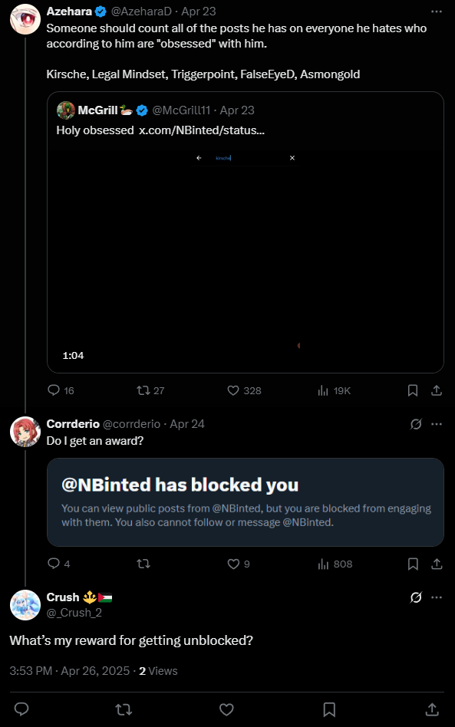Open the x.com/NBinted/status link
Image resolution: width=455 pixels, height=727 pixels.
202,130
